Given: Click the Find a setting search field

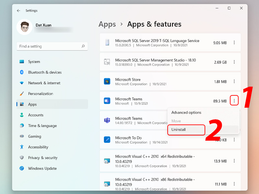Looking at the screenshot, I should coord(52,46).
